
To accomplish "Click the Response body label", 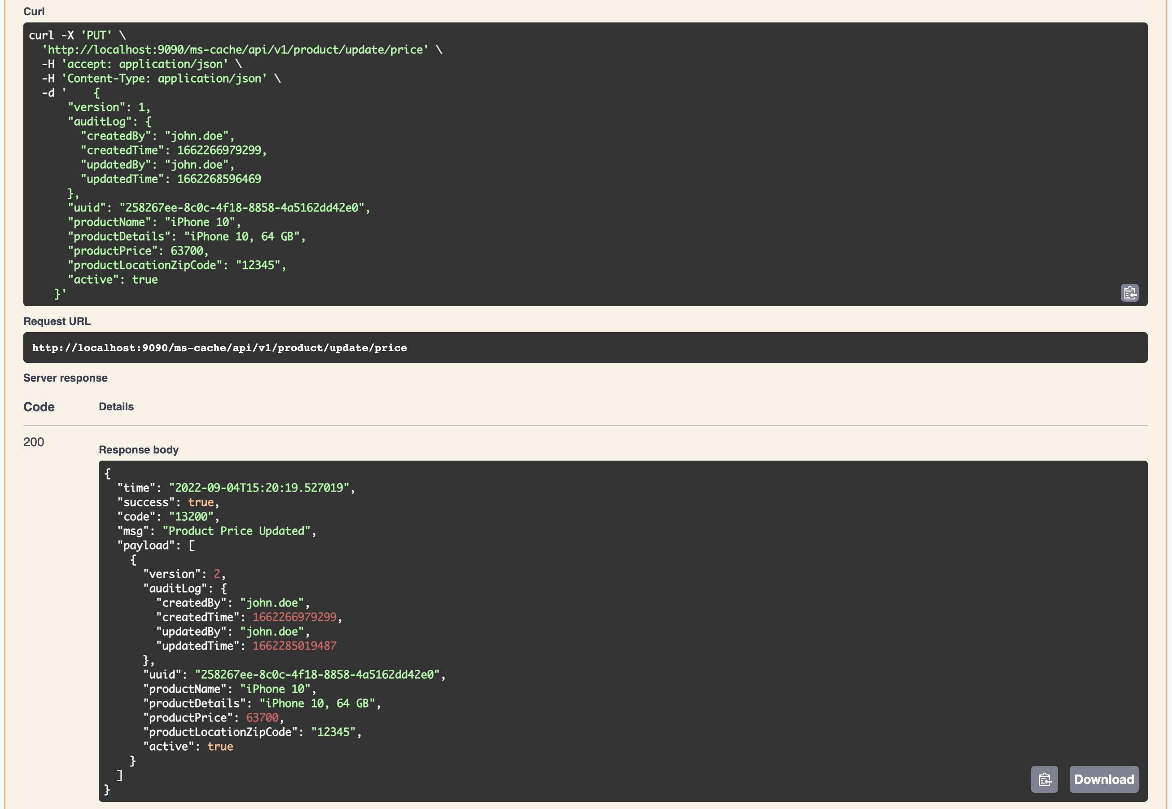I will (138, 449).
